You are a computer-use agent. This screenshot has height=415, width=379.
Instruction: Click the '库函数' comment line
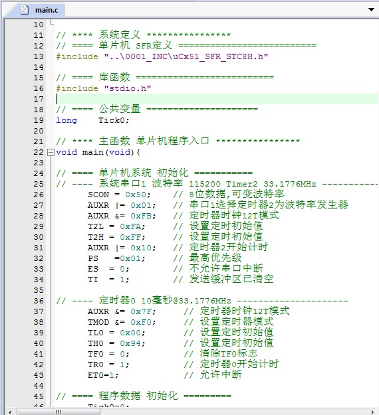click(165, 77)
